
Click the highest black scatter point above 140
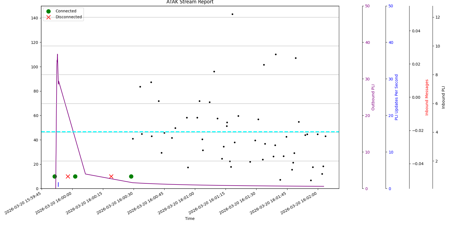tap(232, 14)
